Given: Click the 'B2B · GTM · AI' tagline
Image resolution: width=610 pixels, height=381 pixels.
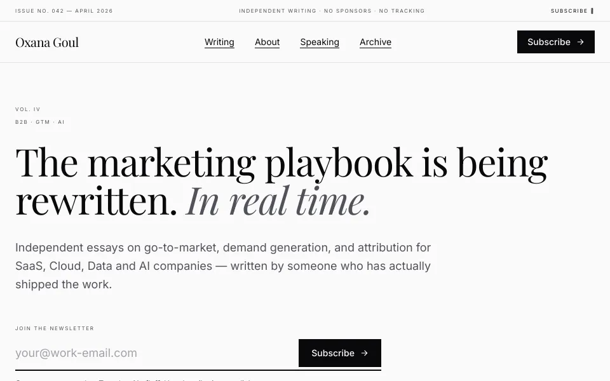Looking at the screenshot, I should pos(39,122).
